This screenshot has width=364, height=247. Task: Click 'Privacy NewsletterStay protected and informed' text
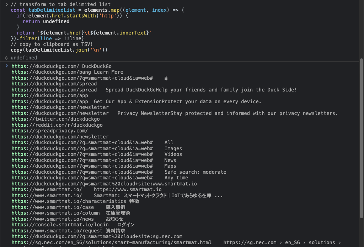tap(227, 113)
